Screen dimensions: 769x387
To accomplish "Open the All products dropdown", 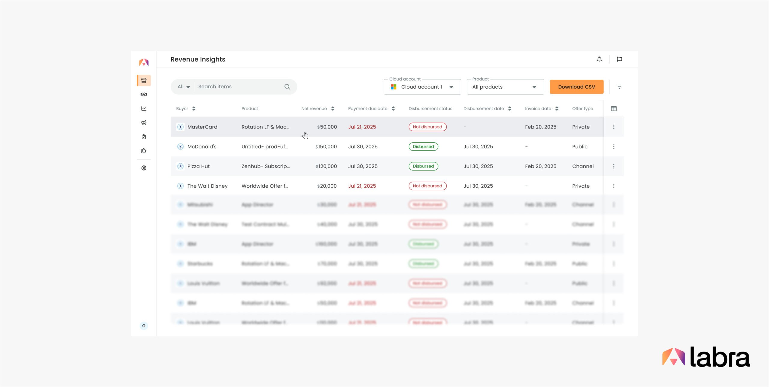I will tap(505, 87).
